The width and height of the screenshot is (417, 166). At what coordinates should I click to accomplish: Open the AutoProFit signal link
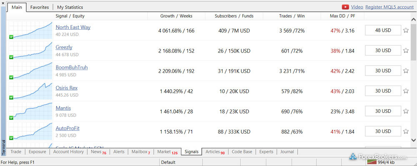click(68, 128)
